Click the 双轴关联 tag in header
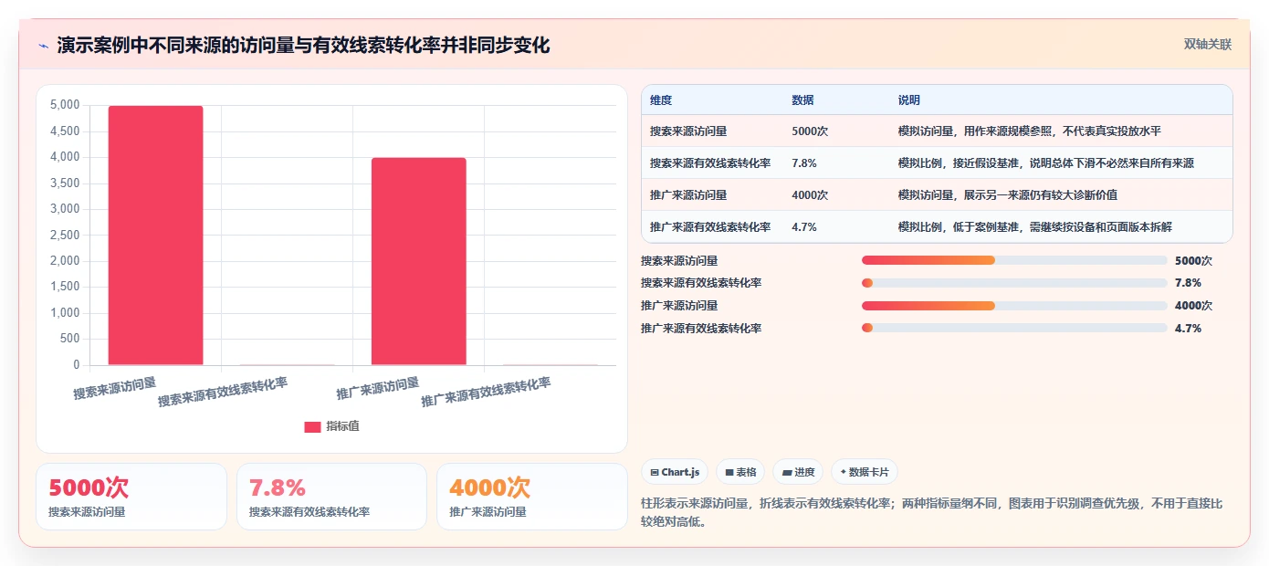1269x566 pixels. click(1208, 45)
